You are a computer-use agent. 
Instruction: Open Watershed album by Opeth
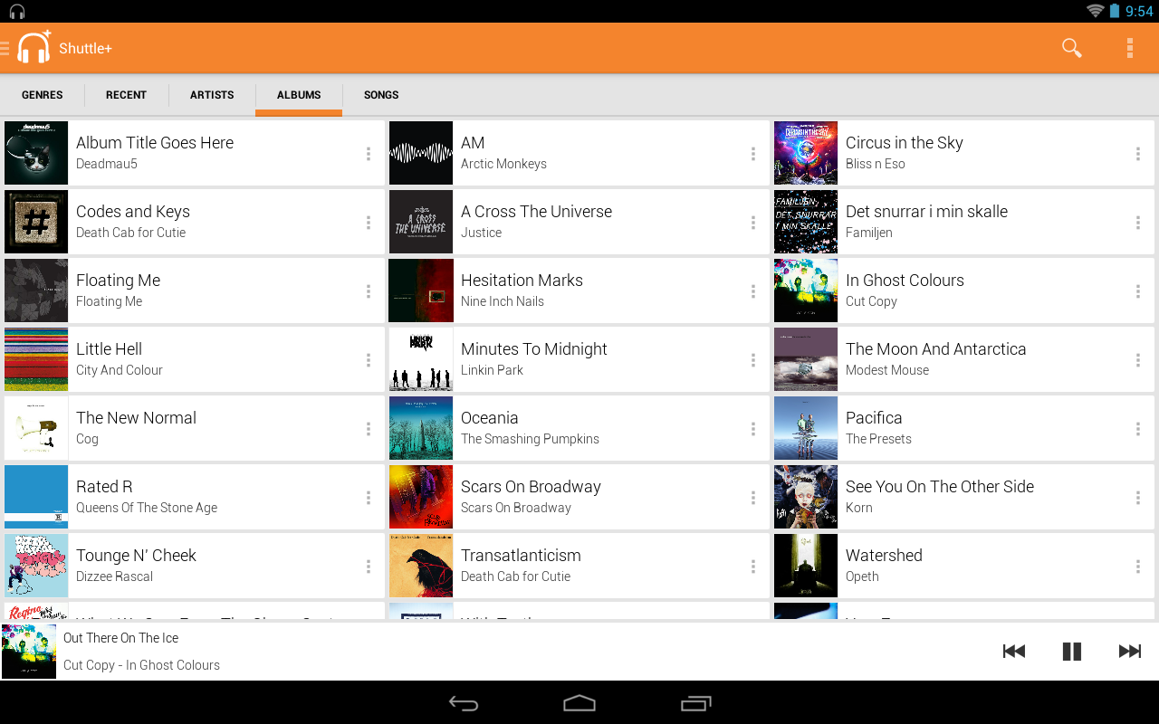pos(964,567)
